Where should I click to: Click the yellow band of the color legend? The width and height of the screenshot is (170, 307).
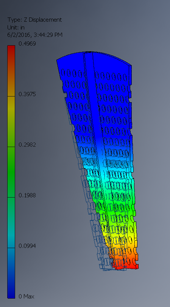click(x=11, y=121)
